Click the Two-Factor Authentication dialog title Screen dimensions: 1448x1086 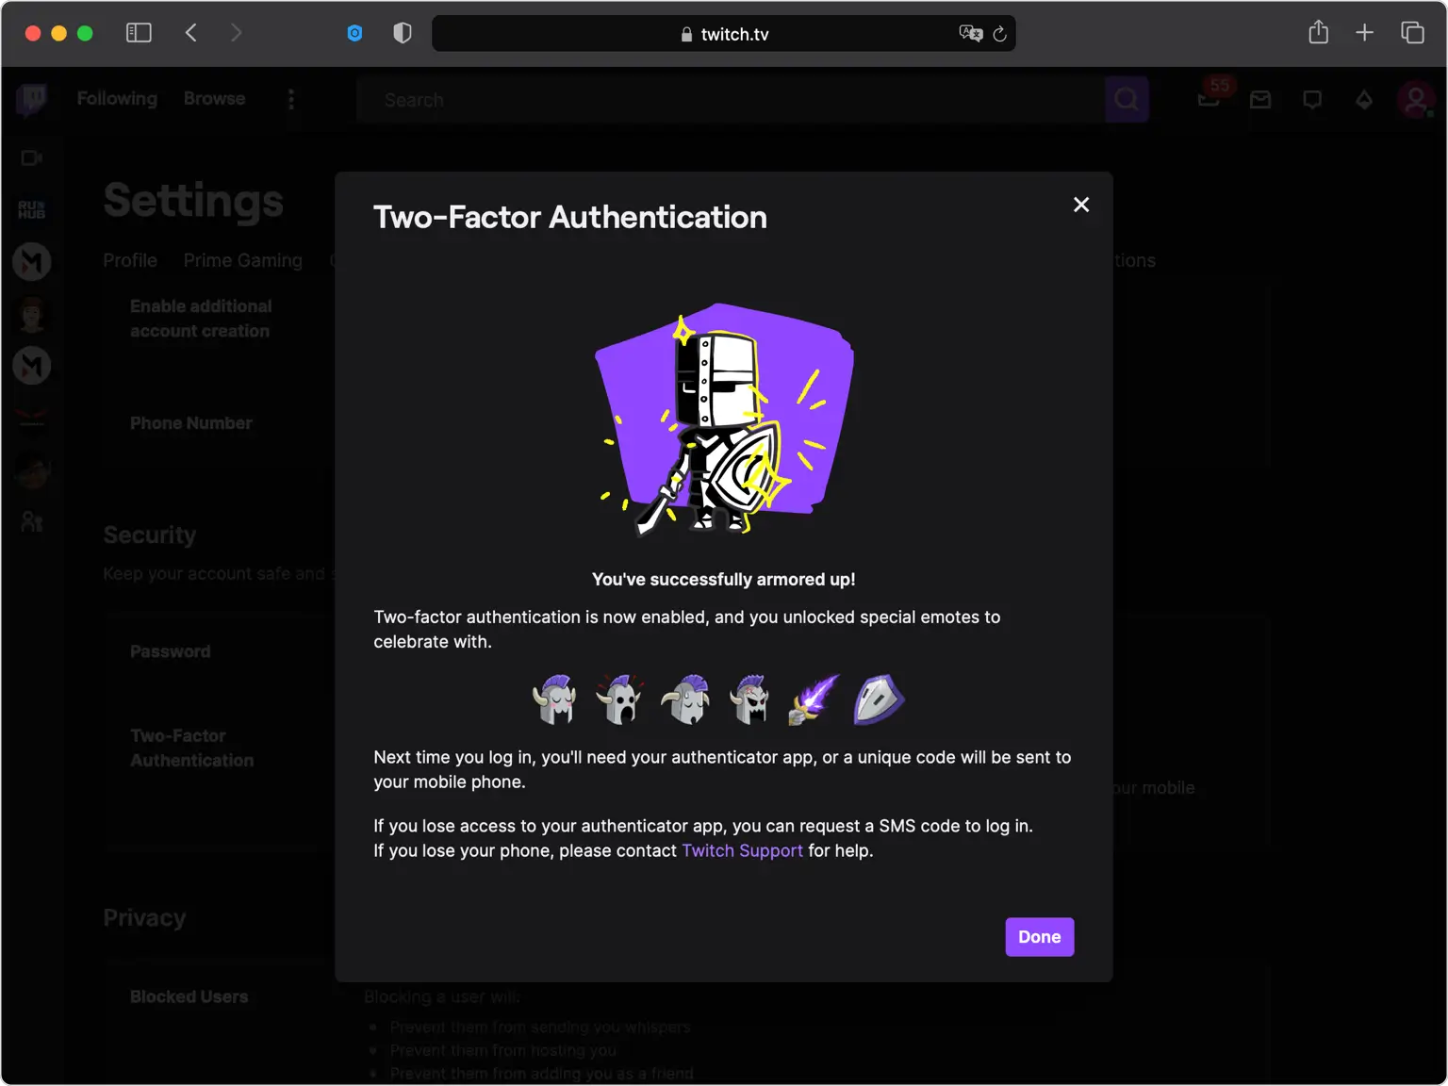coord(570,218)
